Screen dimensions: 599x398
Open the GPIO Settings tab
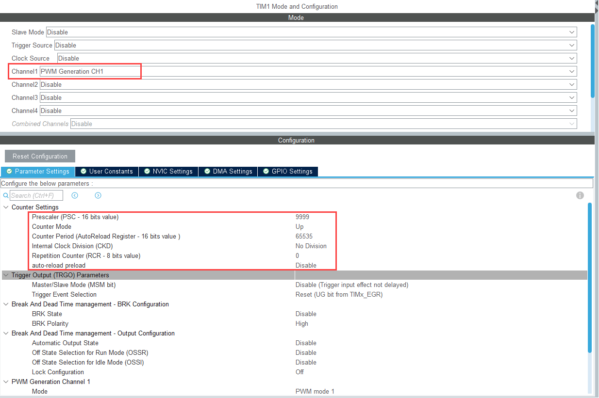pyautogui.click(x=287, y=172)
